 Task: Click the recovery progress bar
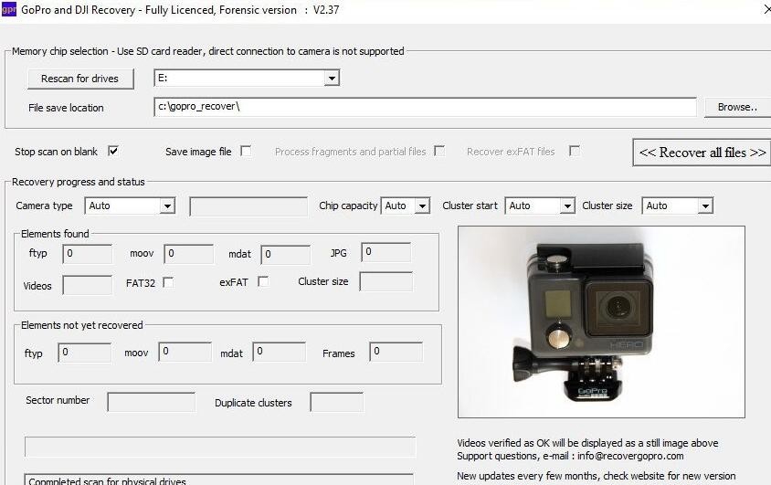coord(220,447)
